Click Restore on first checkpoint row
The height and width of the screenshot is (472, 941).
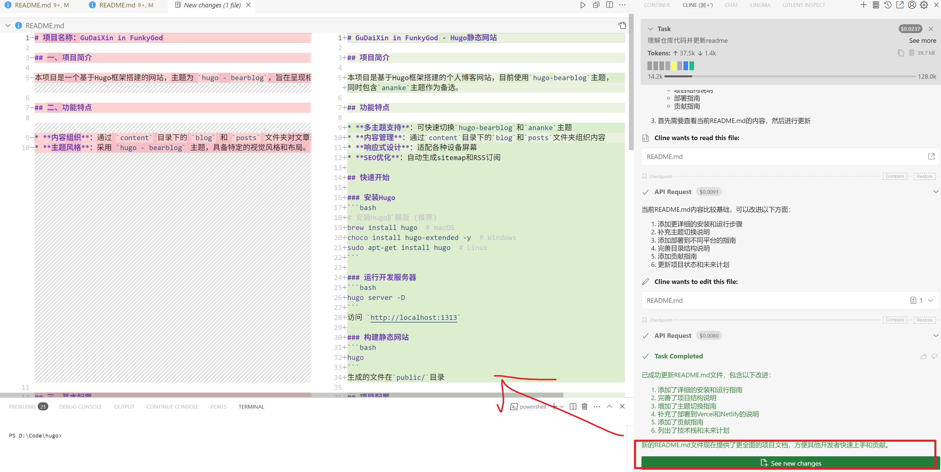coord(924,176)
